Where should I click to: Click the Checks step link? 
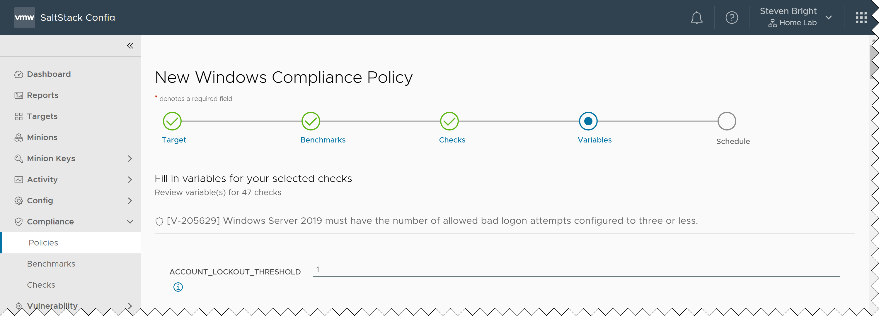(x=452, y=140)
